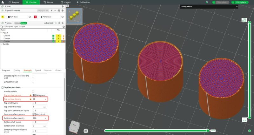Enable Detect thin wall checkbox

[33, 82]
